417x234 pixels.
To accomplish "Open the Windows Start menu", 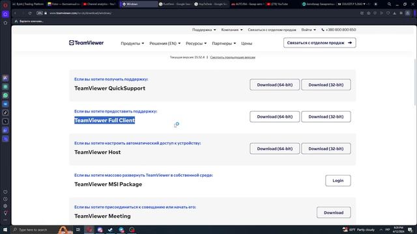I will pyautogui.click(x=5, y=229).
